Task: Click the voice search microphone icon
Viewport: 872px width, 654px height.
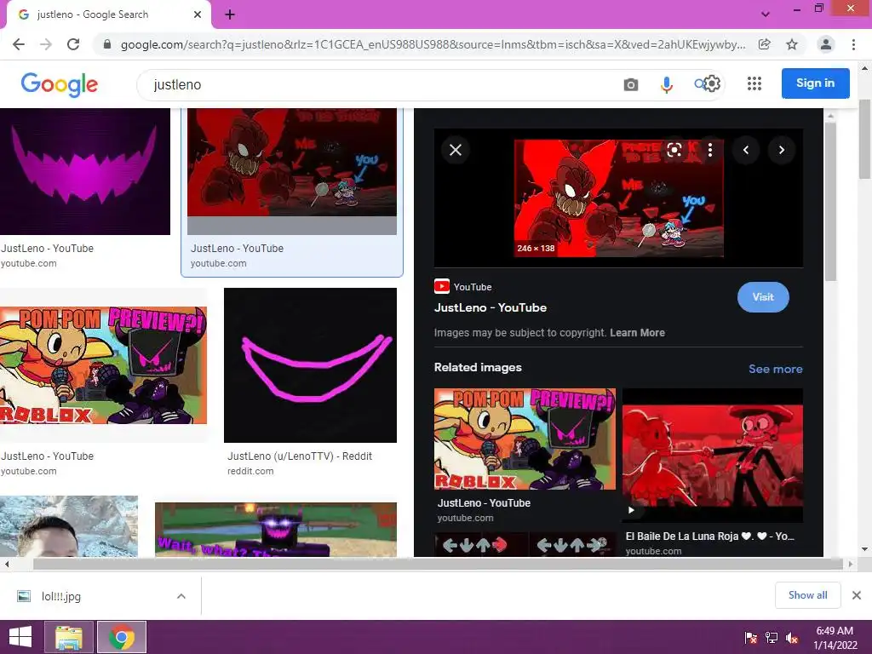Action: pyautogui.click(x=666, y=84)
